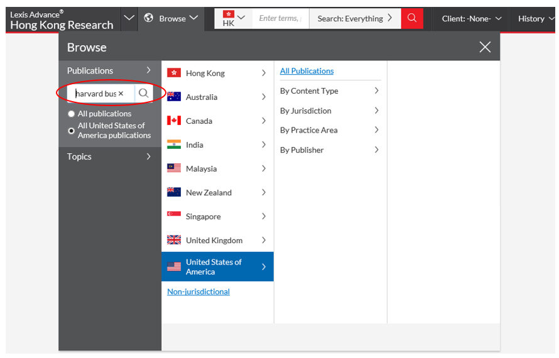The image size is (559, 358).
Task: Click the Hong Kong flag icon
Action: click(174, 73)
